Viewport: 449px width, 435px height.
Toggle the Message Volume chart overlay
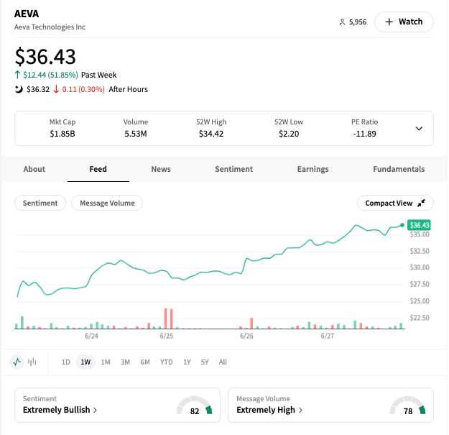[x=107, y=203]
